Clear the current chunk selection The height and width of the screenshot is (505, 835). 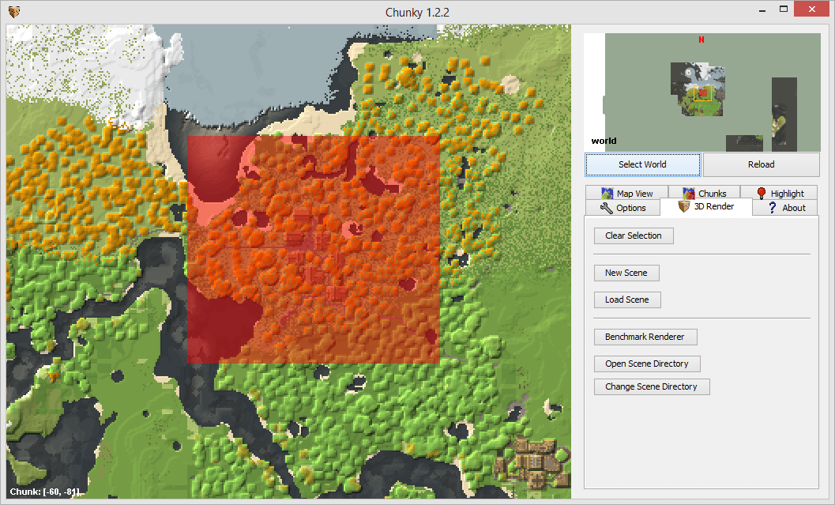click(634, 236)
